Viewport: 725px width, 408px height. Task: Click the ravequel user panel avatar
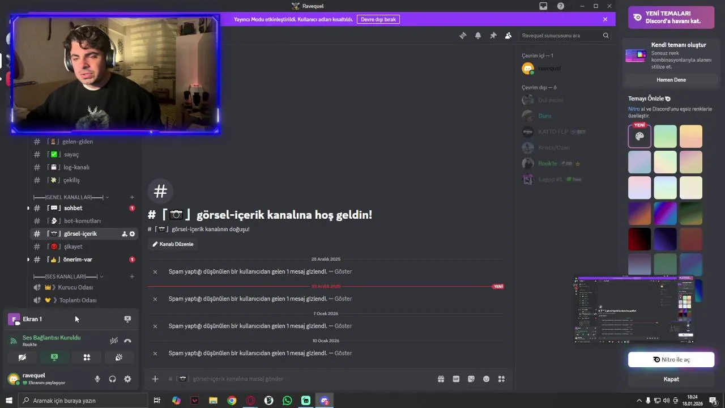tap(14, 379)
